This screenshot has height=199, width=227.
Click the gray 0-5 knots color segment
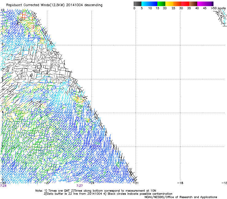(137, 4)
